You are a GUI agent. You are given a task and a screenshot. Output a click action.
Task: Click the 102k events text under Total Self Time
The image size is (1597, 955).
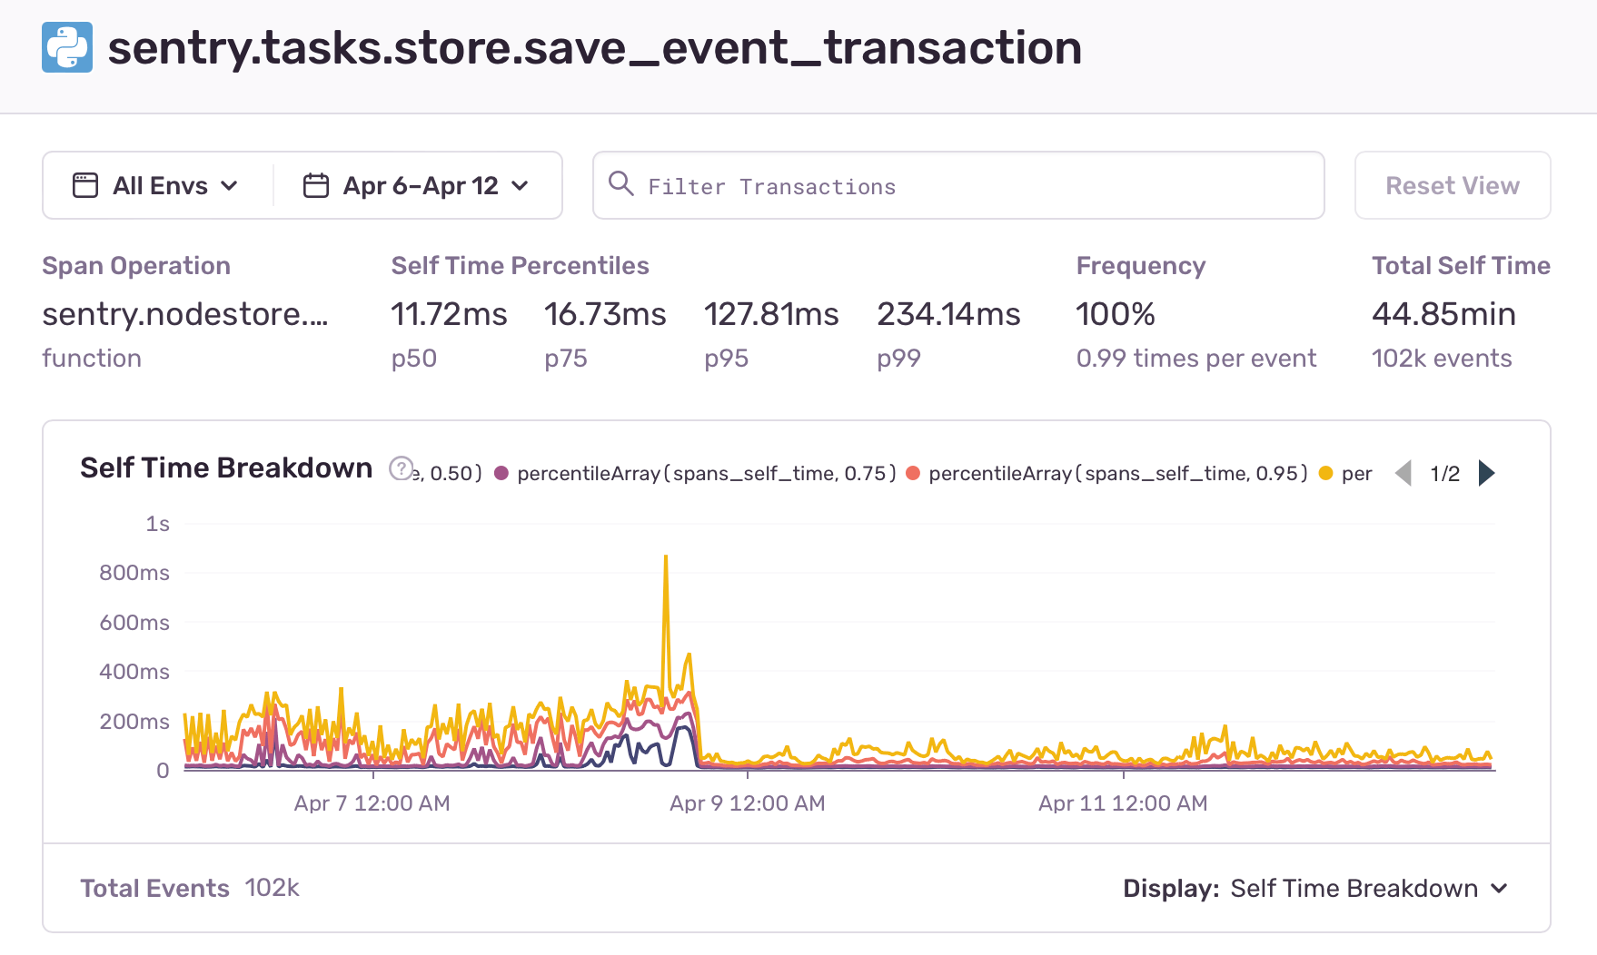tap(1442, 359)
